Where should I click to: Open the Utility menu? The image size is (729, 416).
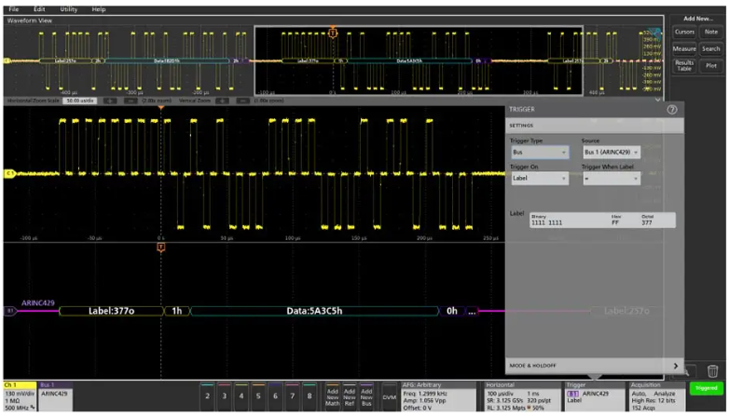coord(69,9)
